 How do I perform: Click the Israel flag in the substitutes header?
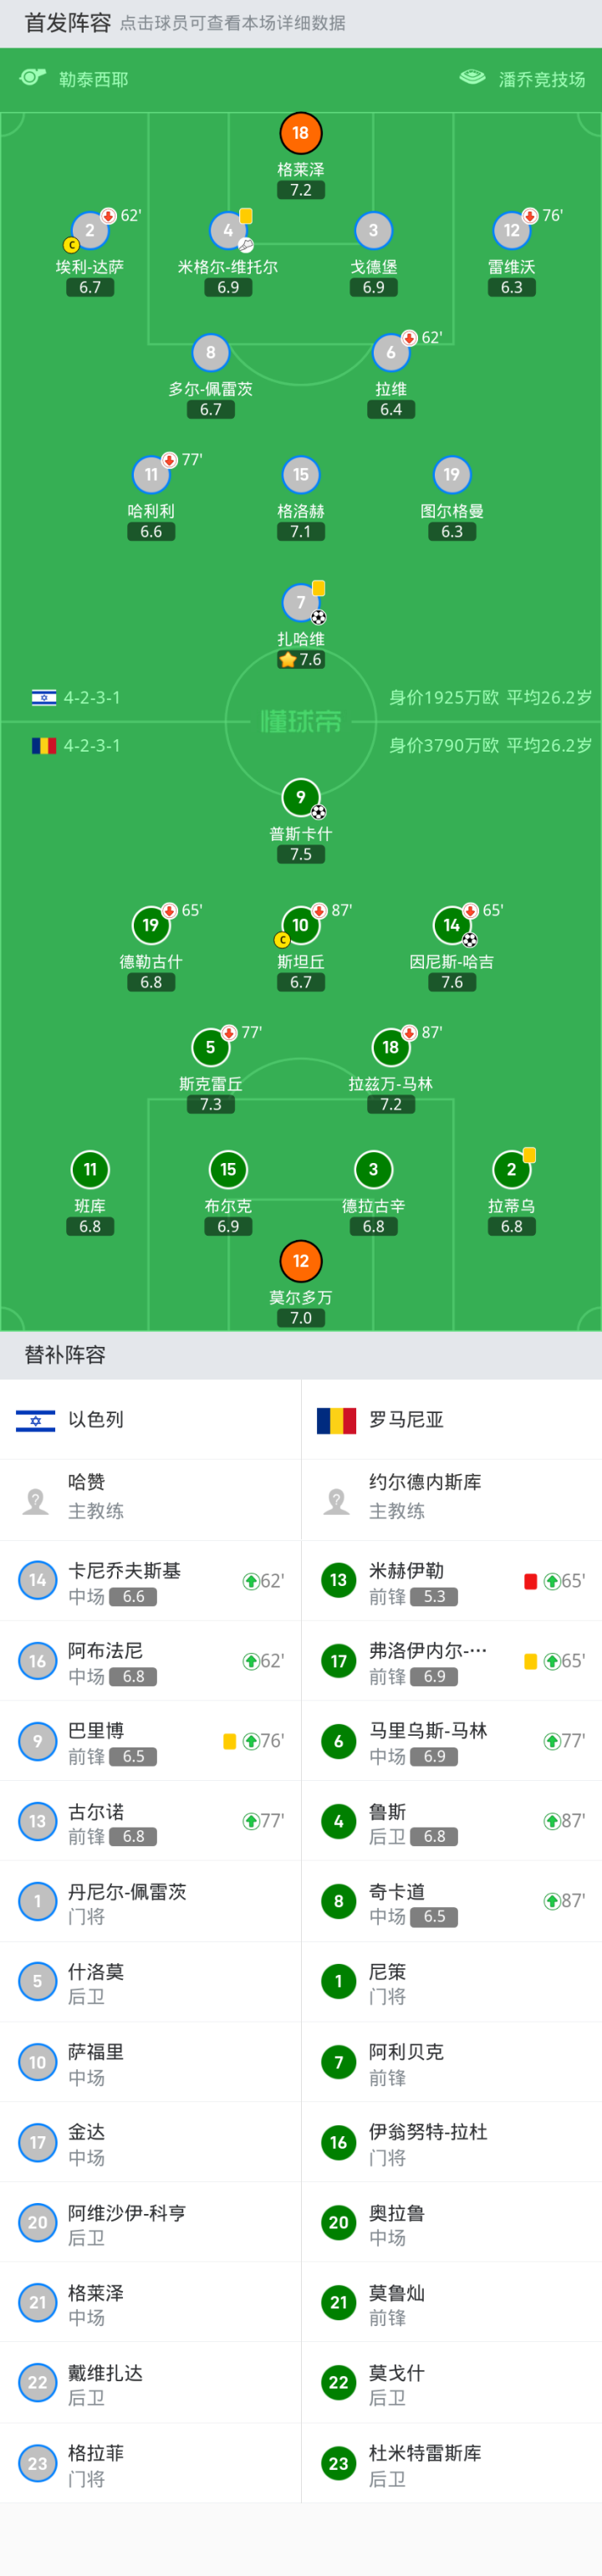tap(36, 1419)
